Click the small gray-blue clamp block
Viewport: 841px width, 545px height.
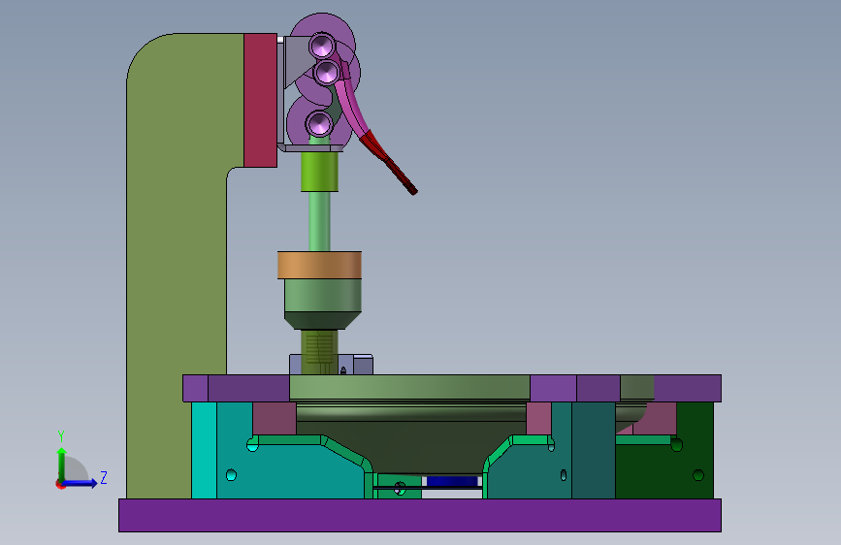point(363,365)
